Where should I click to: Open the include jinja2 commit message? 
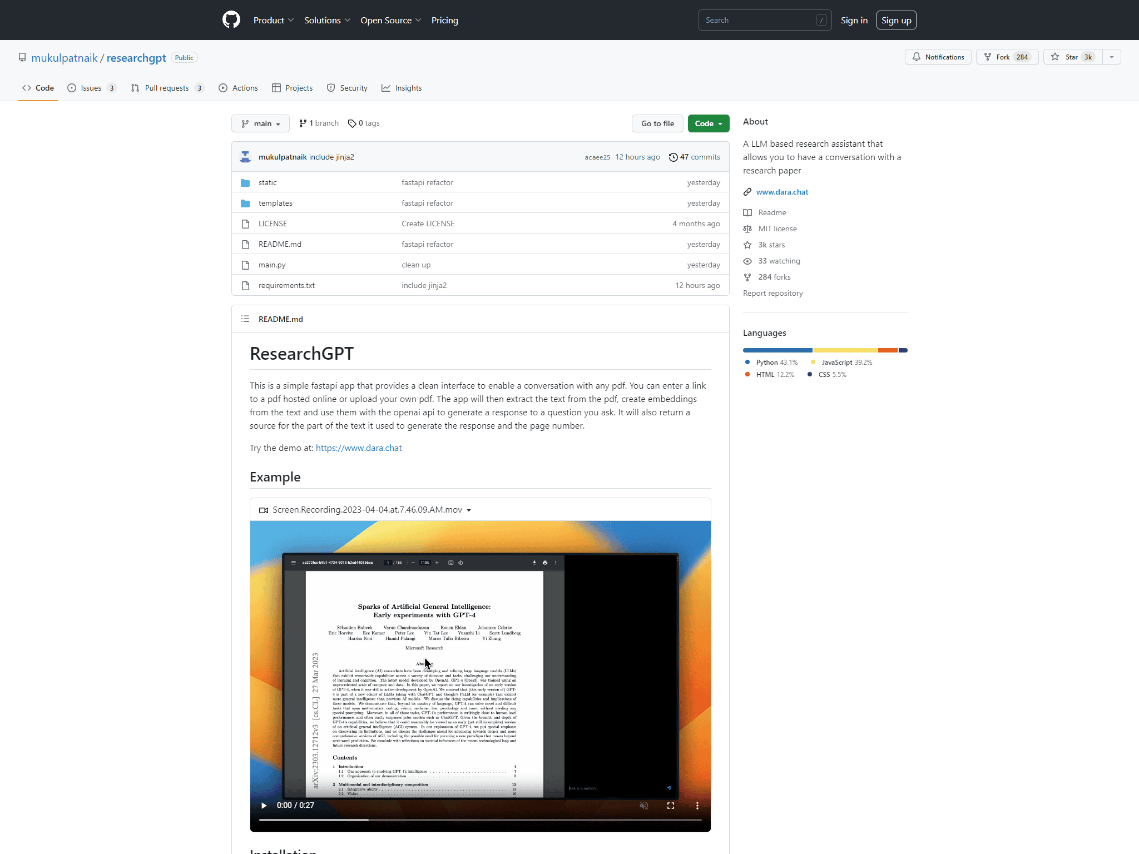tap(331, 157)
